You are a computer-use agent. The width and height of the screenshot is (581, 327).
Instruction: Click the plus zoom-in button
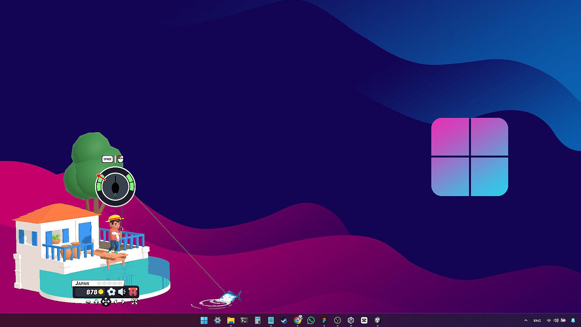96,302
